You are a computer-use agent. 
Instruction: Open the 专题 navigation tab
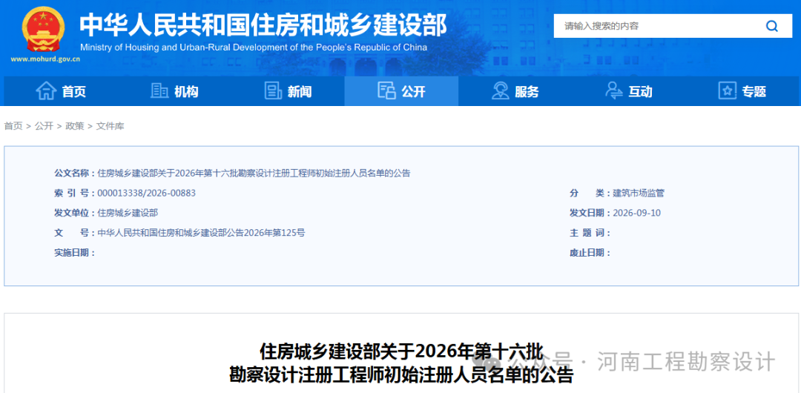pos(742,91)
